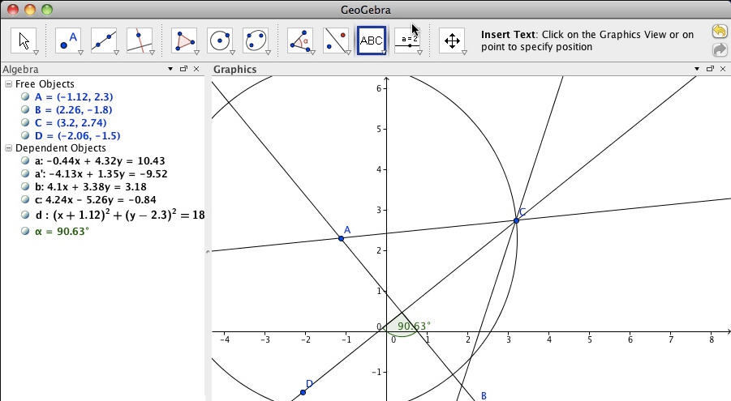The image size is (731, 401).
Task: Pick the Polygon tool
Action: click(185, 40)
